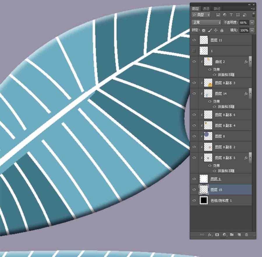Collapse effects list of 图层 14
262x257 pixels.
(250, 93)
